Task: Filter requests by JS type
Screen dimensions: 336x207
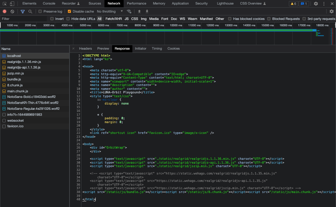Action: pos(127,19)
